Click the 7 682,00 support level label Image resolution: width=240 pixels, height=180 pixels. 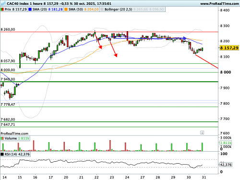[x=8, y=120]
